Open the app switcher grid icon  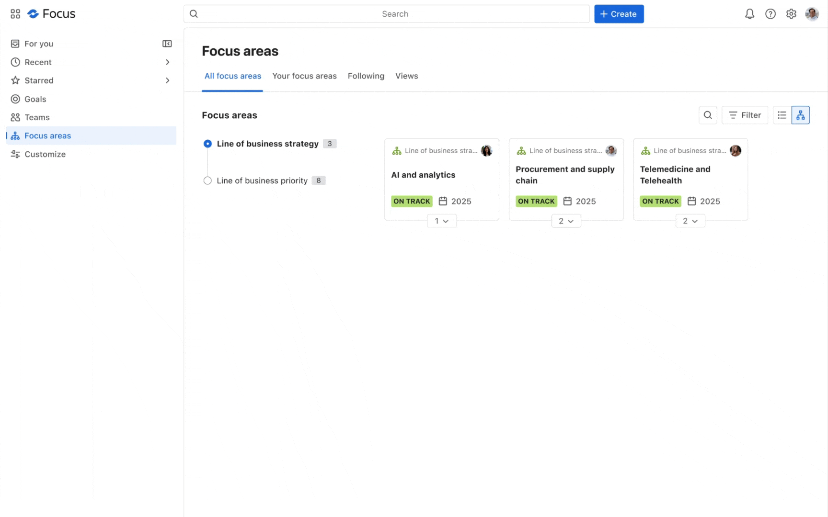click(15, 14)
